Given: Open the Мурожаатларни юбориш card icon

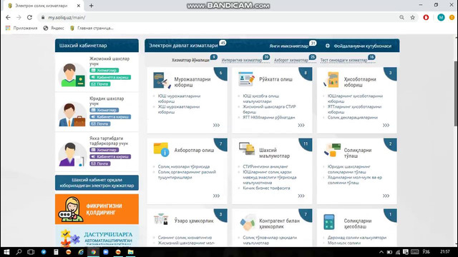Looking at the screenshot, I should (x=162, y=80).
